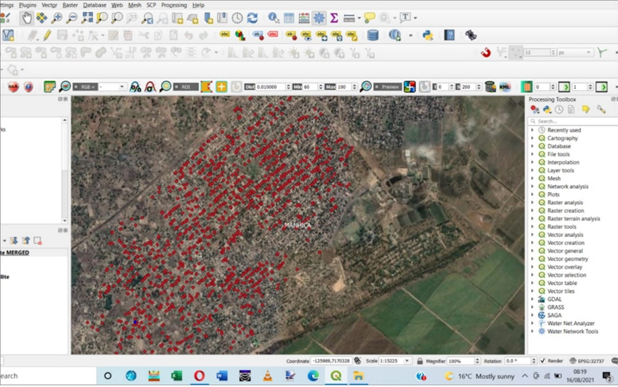Click the Refresh map canvas icon
Image resolution: width=618 pixels, height=387 pixels.
[252, 18]
